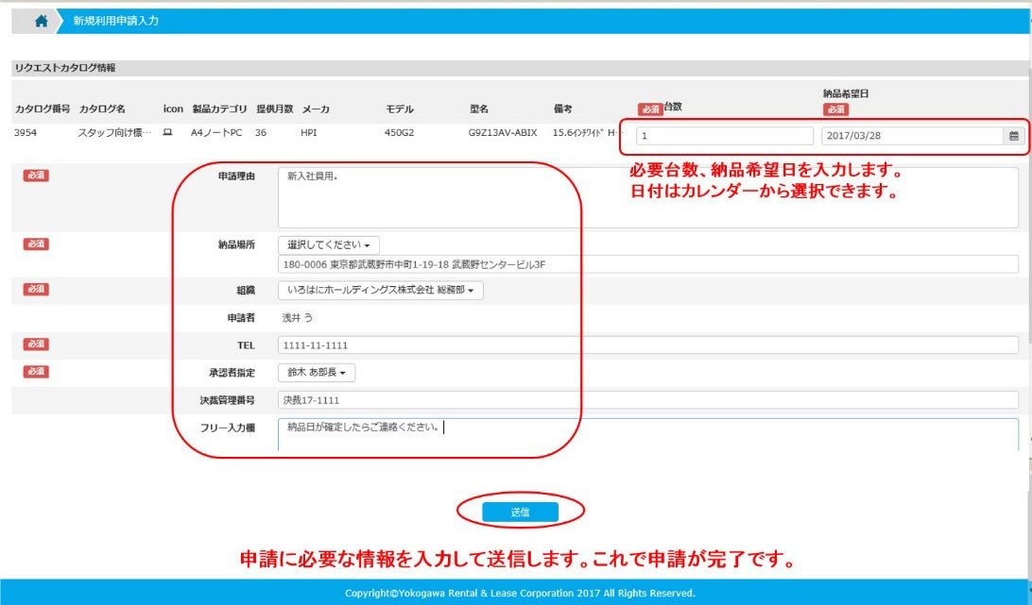Screen dimensions: 1032x605
Task: Go to the home page icon
Action: [x=41, y=21]
